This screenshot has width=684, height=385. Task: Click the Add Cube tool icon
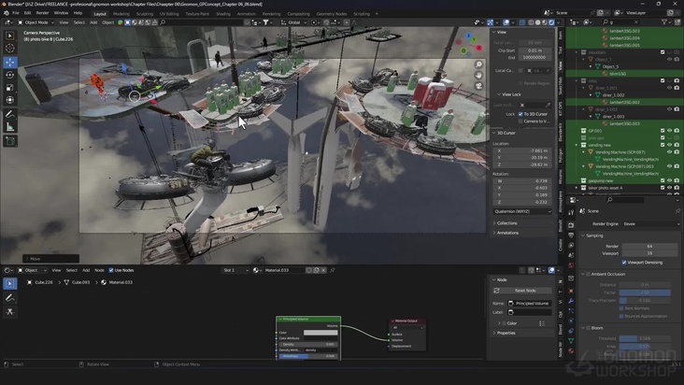coord(10,141)
